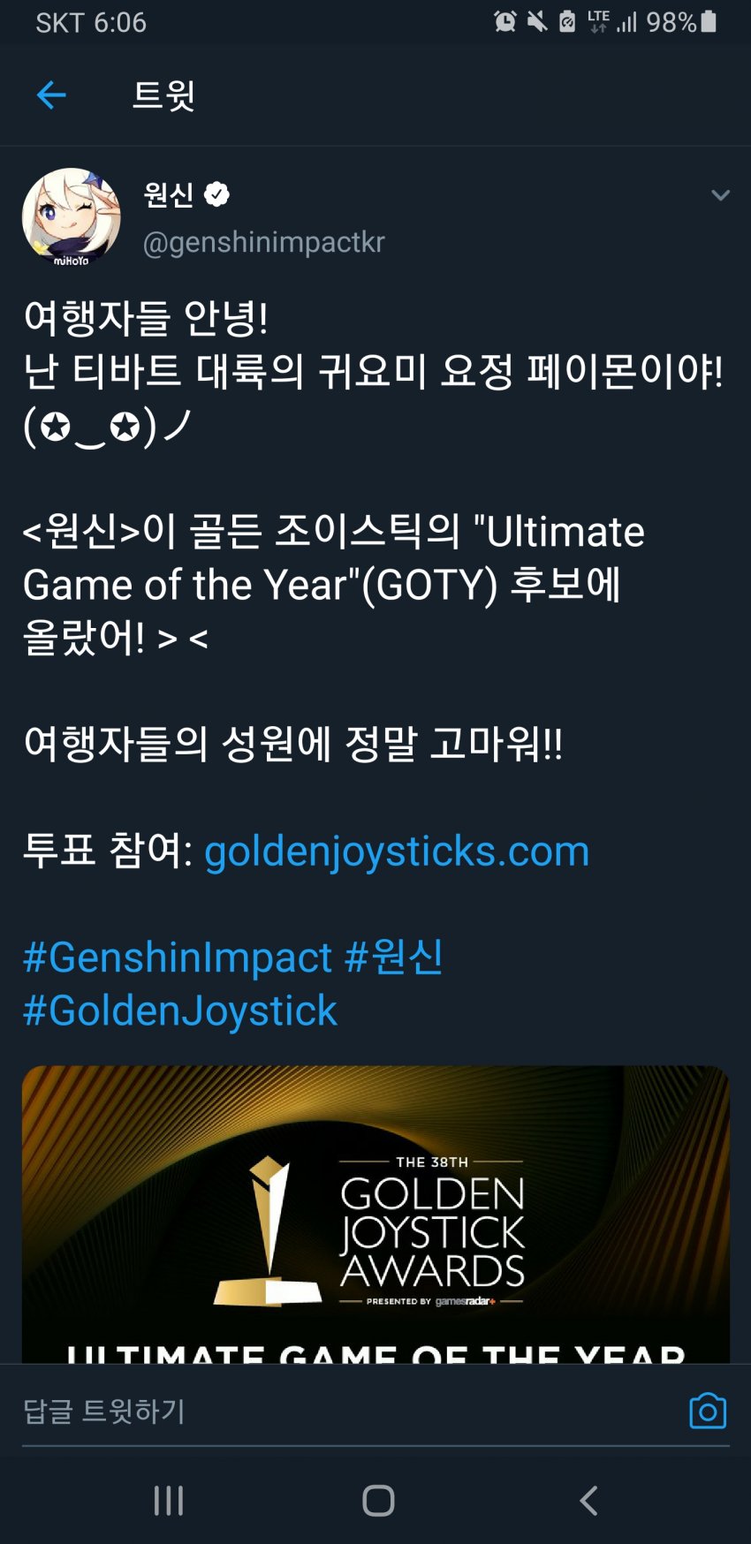Tap the battery icon in status bar

pyautogui.click(x=709, y=21)
